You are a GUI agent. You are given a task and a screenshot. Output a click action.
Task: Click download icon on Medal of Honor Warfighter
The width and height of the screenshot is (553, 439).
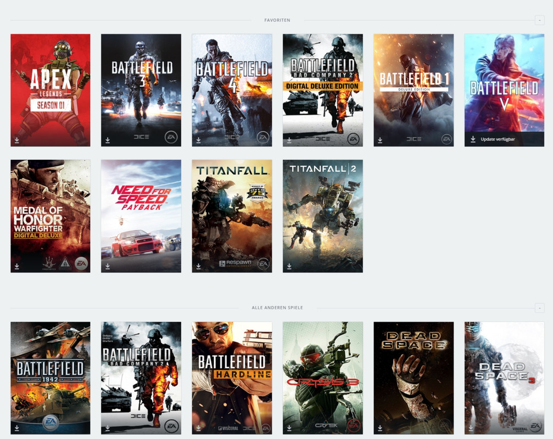[x=17, y=266]
